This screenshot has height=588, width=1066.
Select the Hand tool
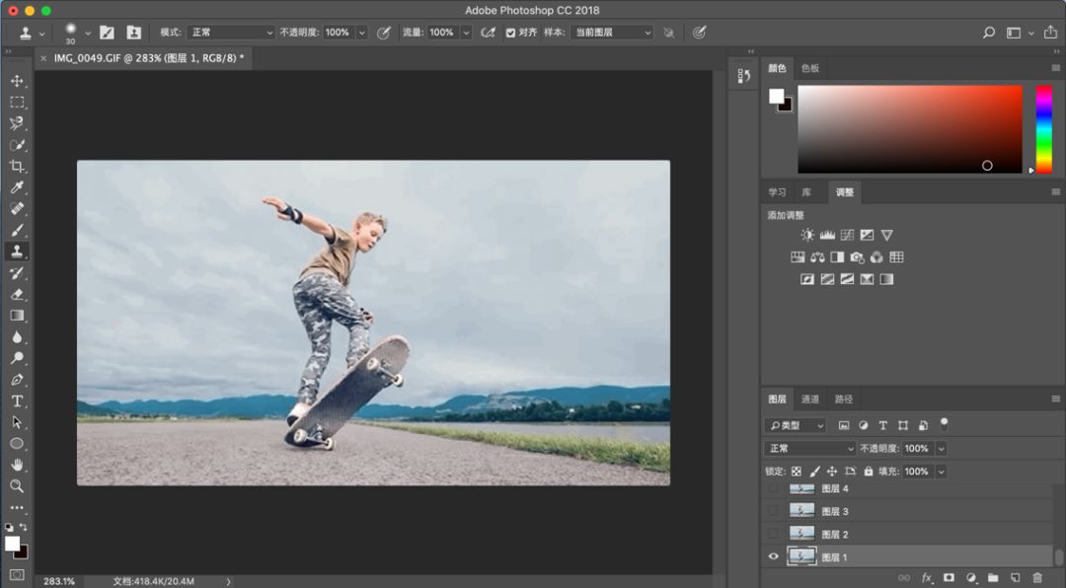click(x=17, y=465)
